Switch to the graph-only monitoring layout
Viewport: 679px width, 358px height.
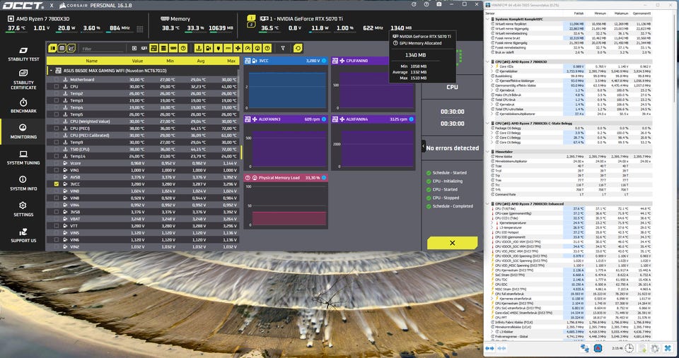(71, 49)
